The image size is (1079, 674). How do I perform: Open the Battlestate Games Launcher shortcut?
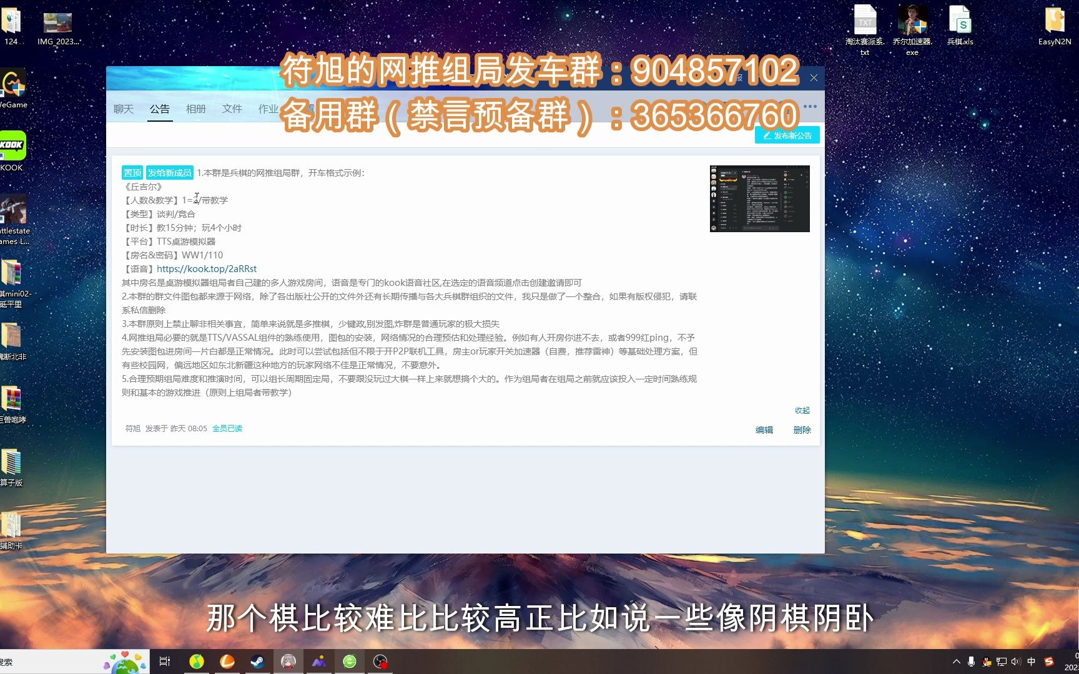click(14, 220)
